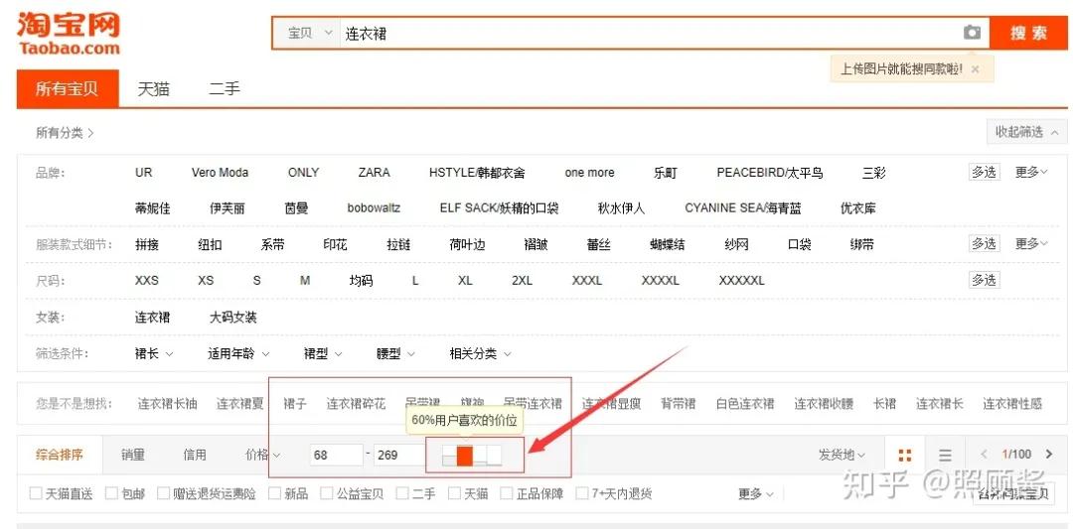
Task: Select the 荷叶边 style detail
Action: [467, 244]
